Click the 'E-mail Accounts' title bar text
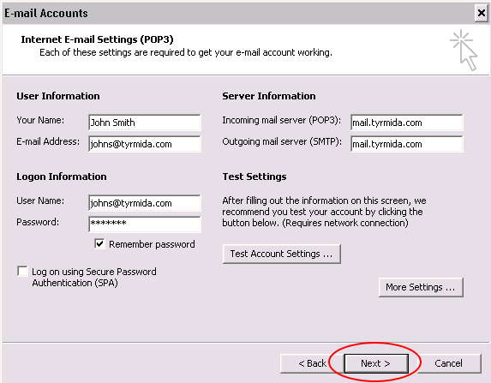This screenshot has width=491, height=383. click(x=46, y=13)
